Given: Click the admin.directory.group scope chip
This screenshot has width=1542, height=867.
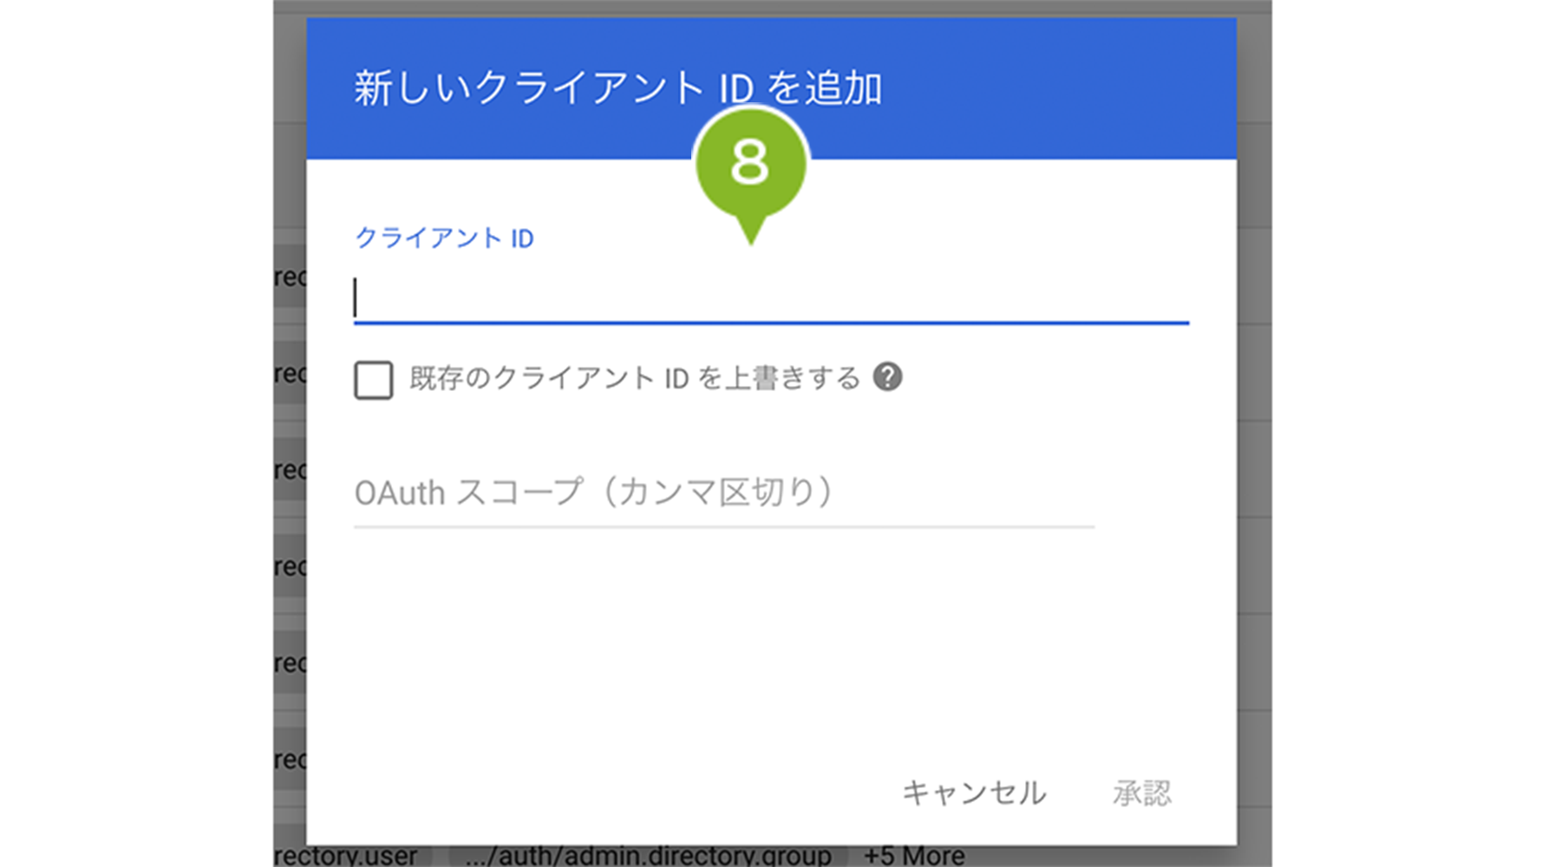Looking at the screenshot, I should click(x=648, y=856).
